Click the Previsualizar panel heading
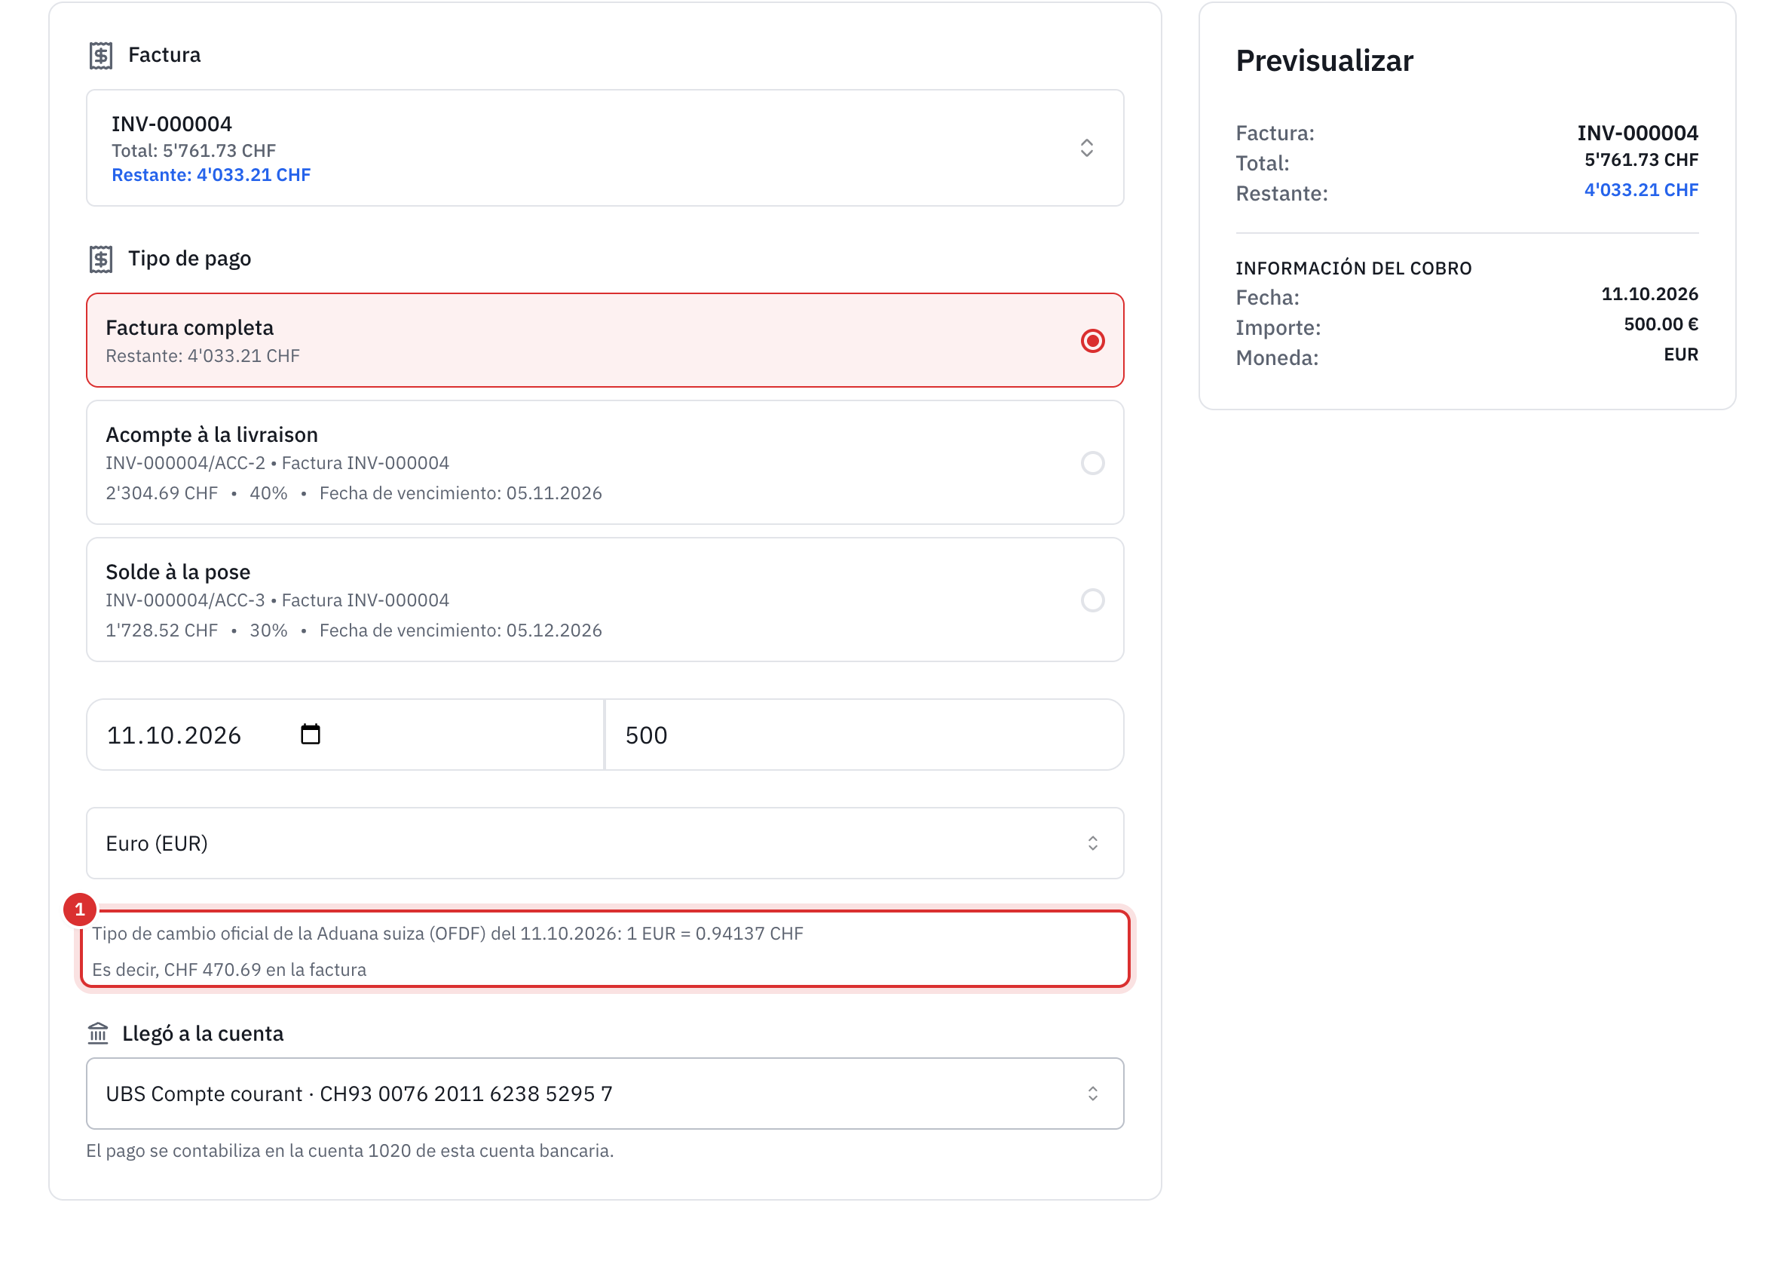This screenshot has height=1273, width=1785. coord(1324,60)
